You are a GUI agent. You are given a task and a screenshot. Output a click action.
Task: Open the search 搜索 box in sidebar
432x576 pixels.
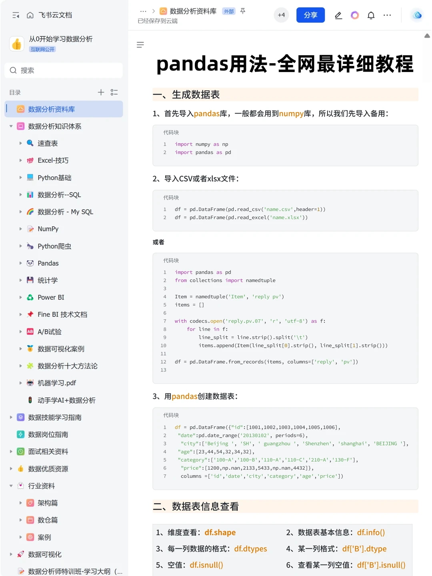tap(63, 70)
